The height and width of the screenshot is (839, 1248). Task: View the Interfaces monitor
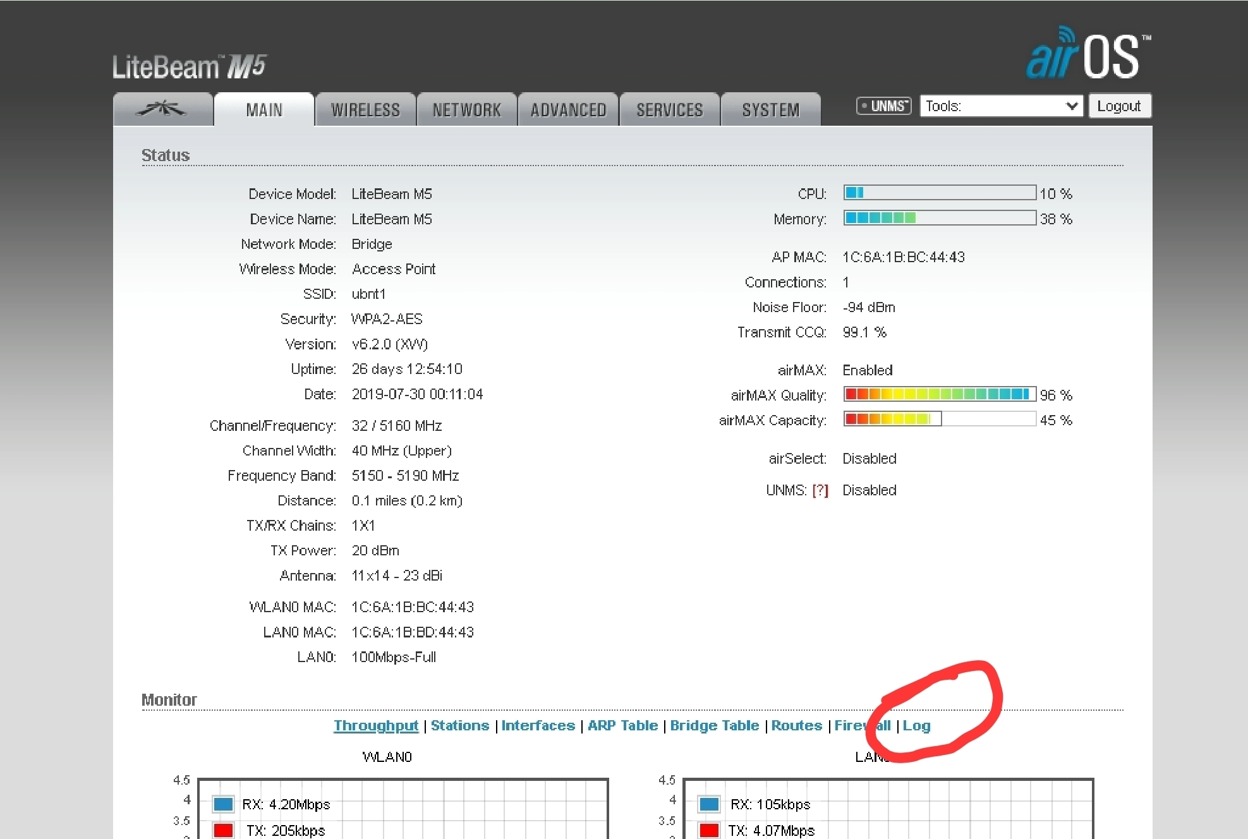click(538, 725)
